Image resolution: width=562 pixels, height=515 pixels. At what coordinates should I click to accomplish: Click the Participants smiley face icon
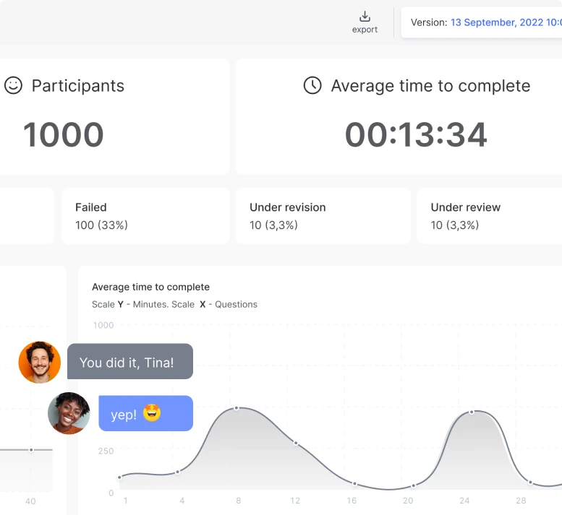(x=13, y=85)
